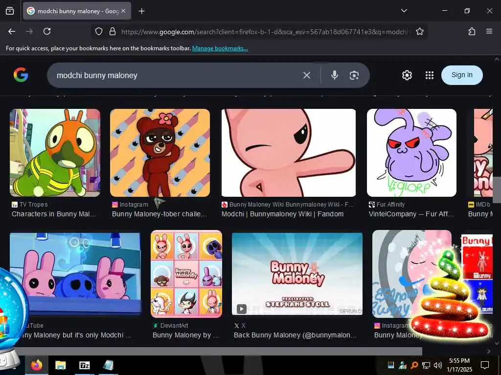Search by image with Google Lens
Screen dimensions: 501x375
tap(354, 75)
